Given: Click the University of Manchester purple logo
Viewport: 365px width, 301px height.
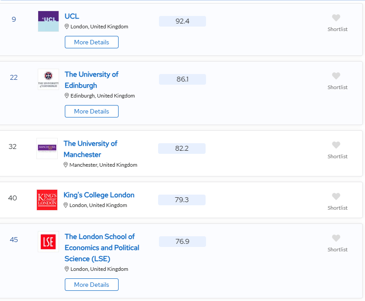Looking at the screenshot, I should coord(47,149).
